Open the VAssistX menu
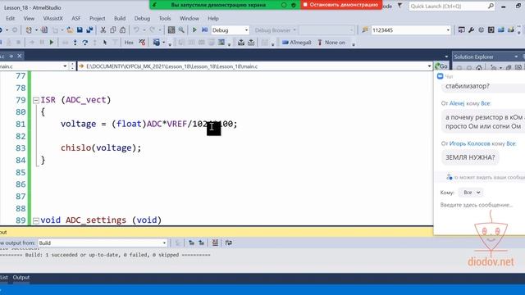525x295 pixels. point(52,18)
